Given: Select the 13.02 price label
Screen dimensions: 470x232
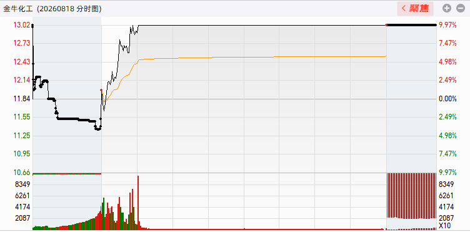Looking at the screenshot, I should [x=22, y=25].
